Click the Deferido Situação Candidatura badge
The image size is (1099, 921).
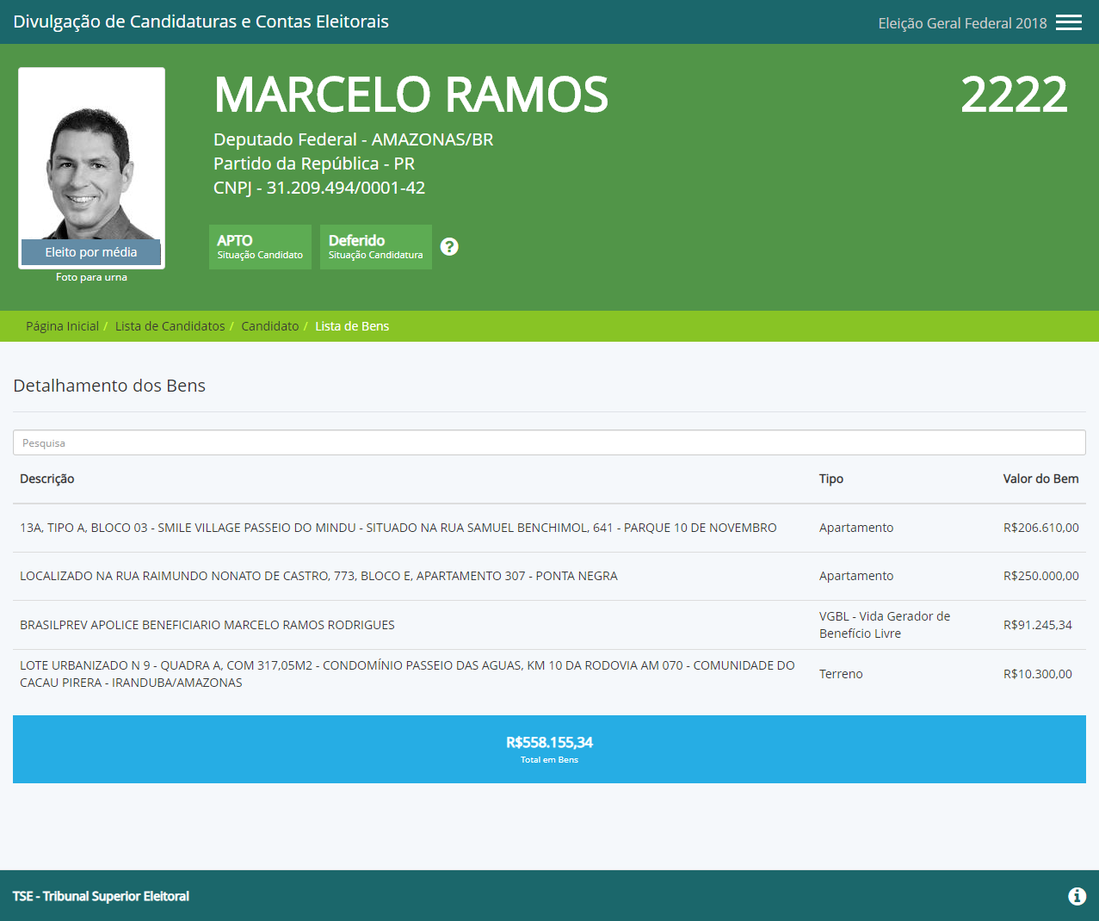click(375, 247)
